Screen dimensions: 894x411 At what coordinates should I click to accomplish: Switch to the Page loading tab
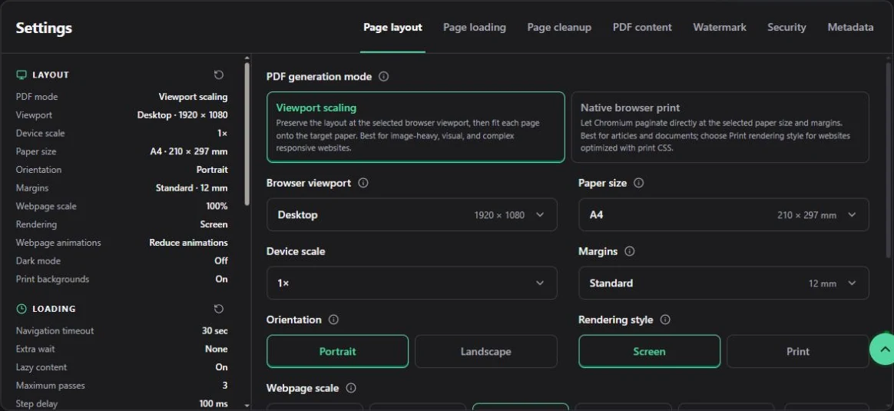(475, 28)
